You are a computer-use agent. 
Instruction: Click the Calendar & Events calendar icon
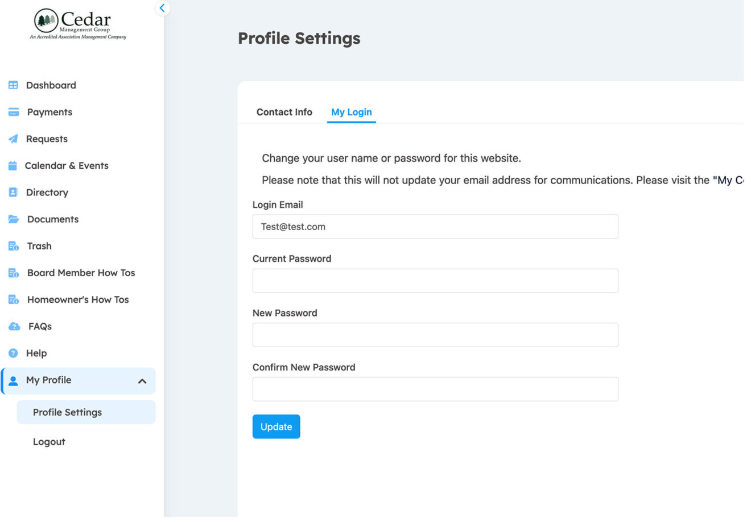pos(13,166)
